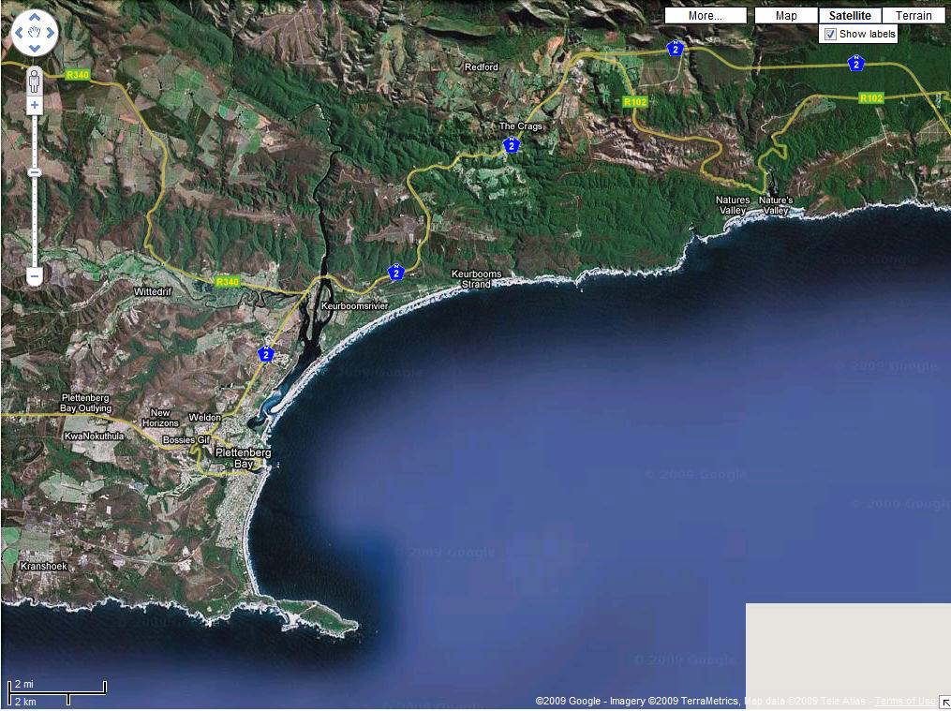
Task: Click the Redford place label
Action: (x=481, y=67)
